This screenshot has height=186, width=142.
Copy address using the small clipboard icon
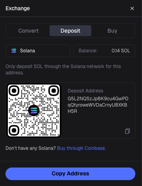[127, 131]
